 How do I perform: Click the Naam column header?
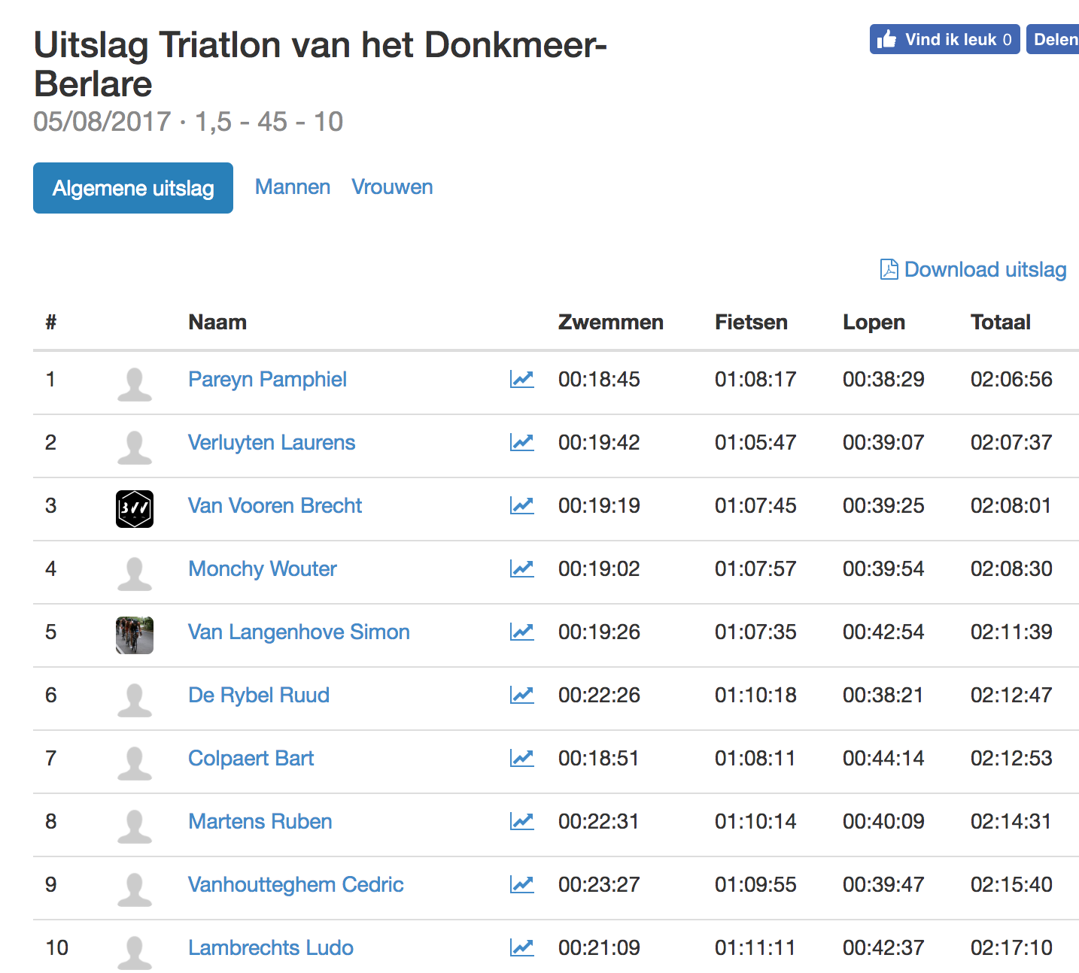click(x=217, y=322)
